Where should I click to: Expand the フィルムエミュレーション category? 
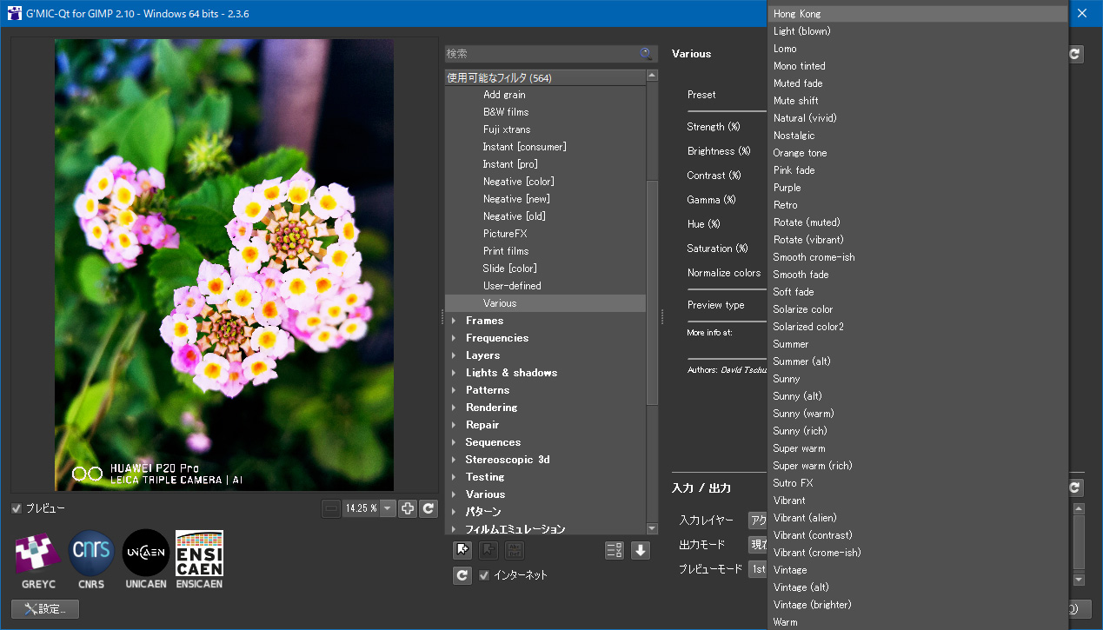click(x=454, y=529)
